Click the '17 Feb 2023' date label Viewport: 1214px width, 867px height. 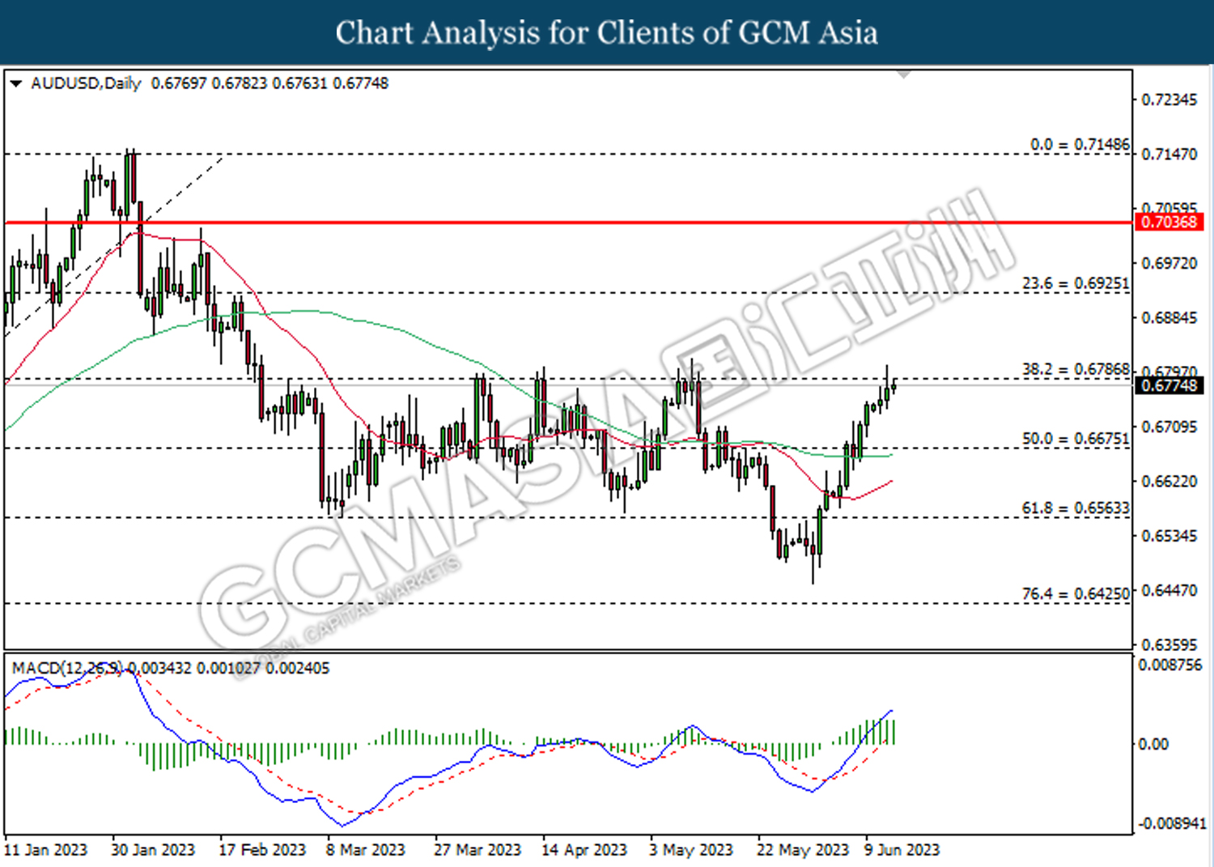[262, 850]
